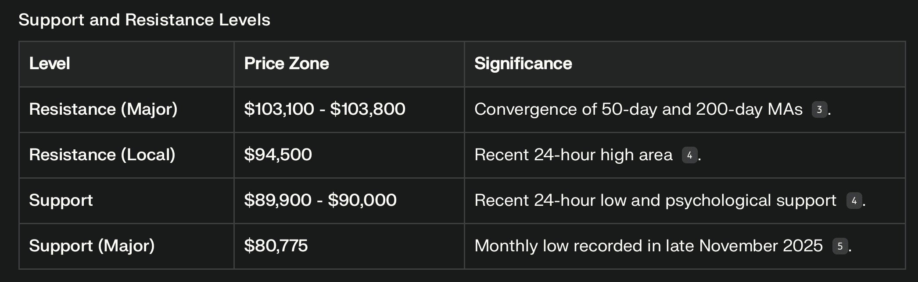
Task: Click the plain Support row label
Action: (x=61, y=201)
